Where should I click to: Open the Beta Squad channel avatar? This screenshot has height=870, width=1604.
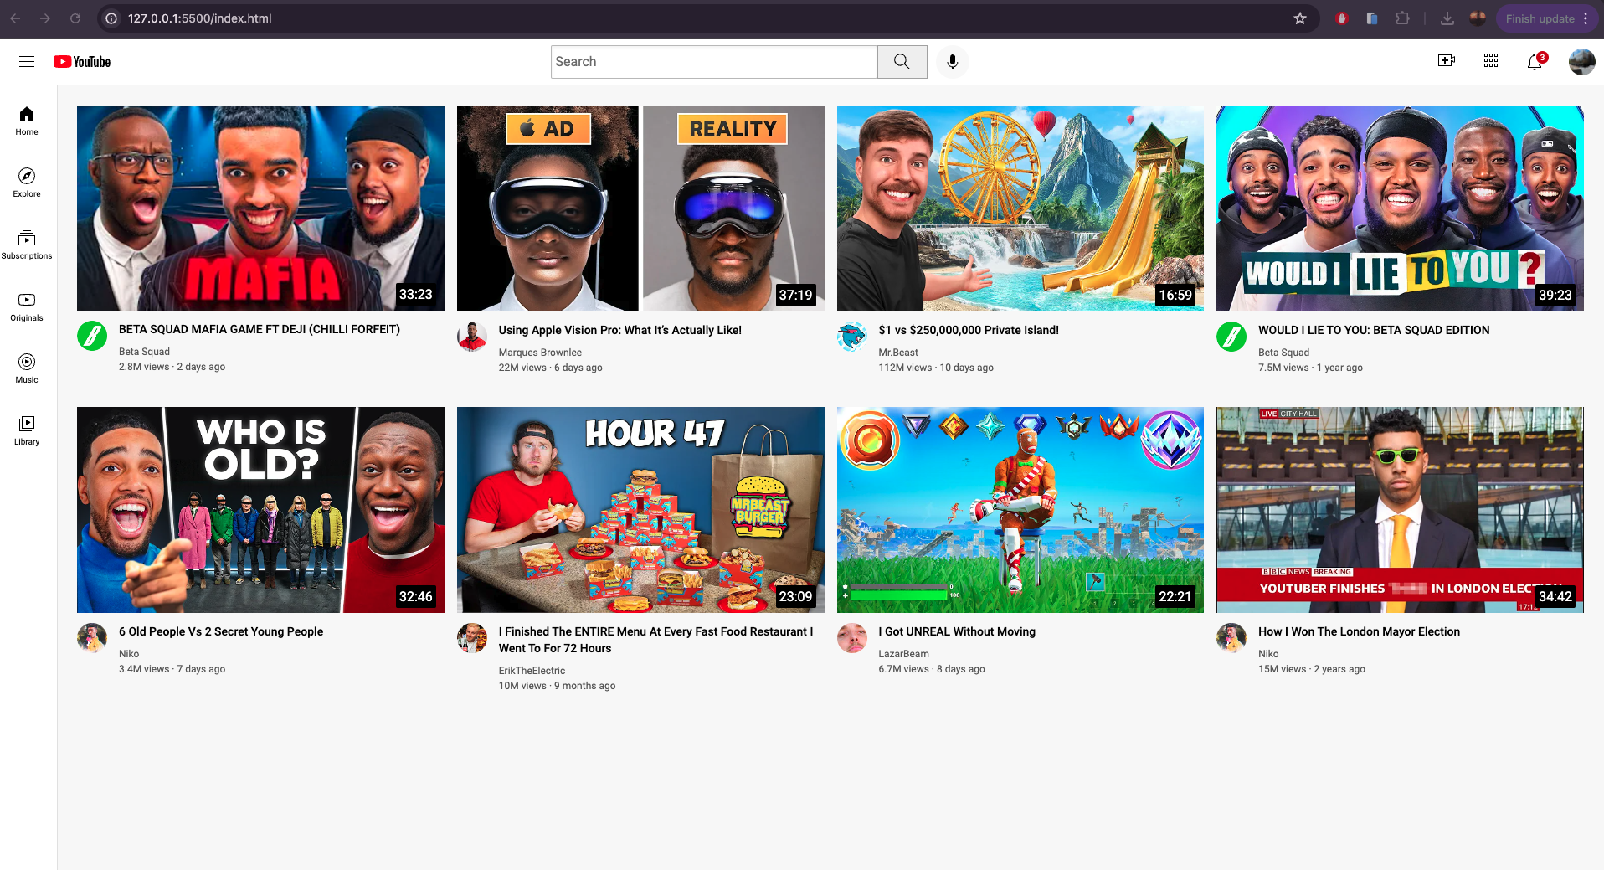point(92,337)
